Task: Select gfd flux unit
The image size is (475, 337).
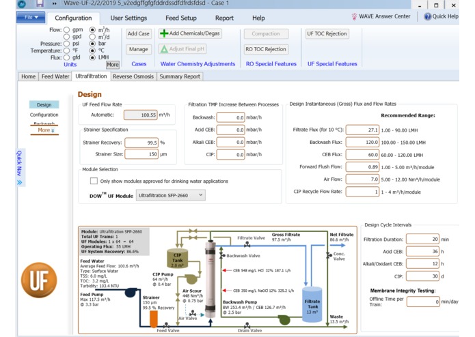Action: click(x=67, y=57)
